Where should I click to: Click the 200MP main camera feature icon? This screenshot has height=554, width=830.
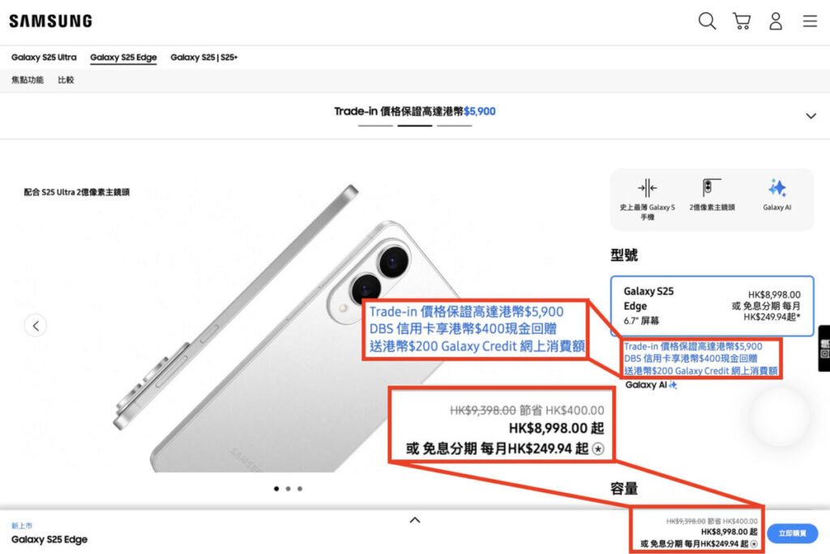(712, 187)
